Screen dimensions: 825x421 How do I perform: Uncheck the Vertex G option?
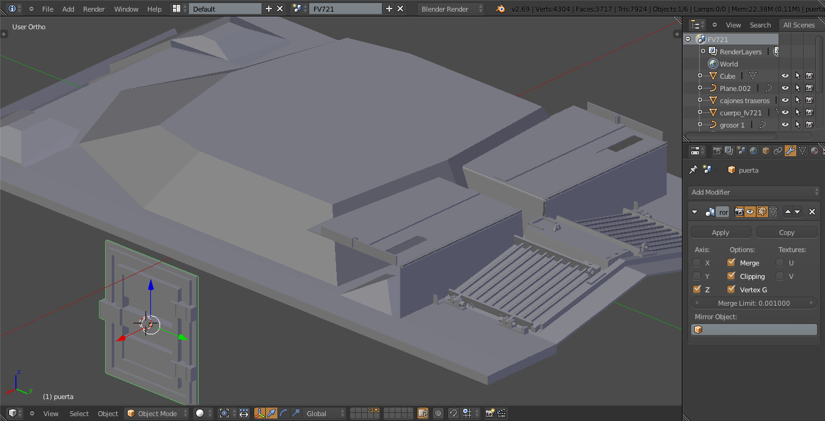(731, 289)
